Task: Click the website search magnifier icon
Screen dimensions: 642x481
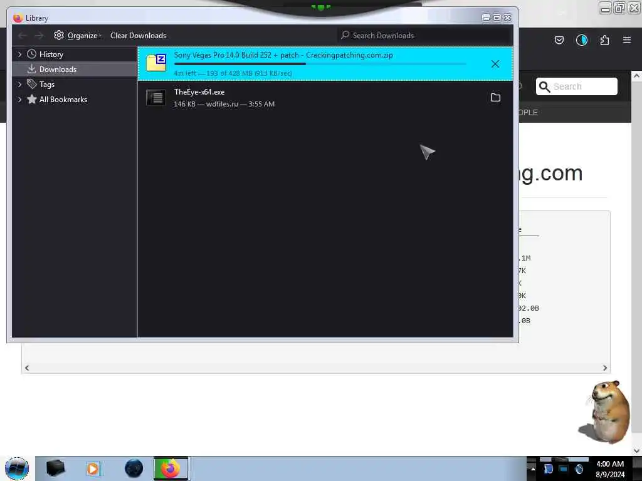Action: click(544, 86)
